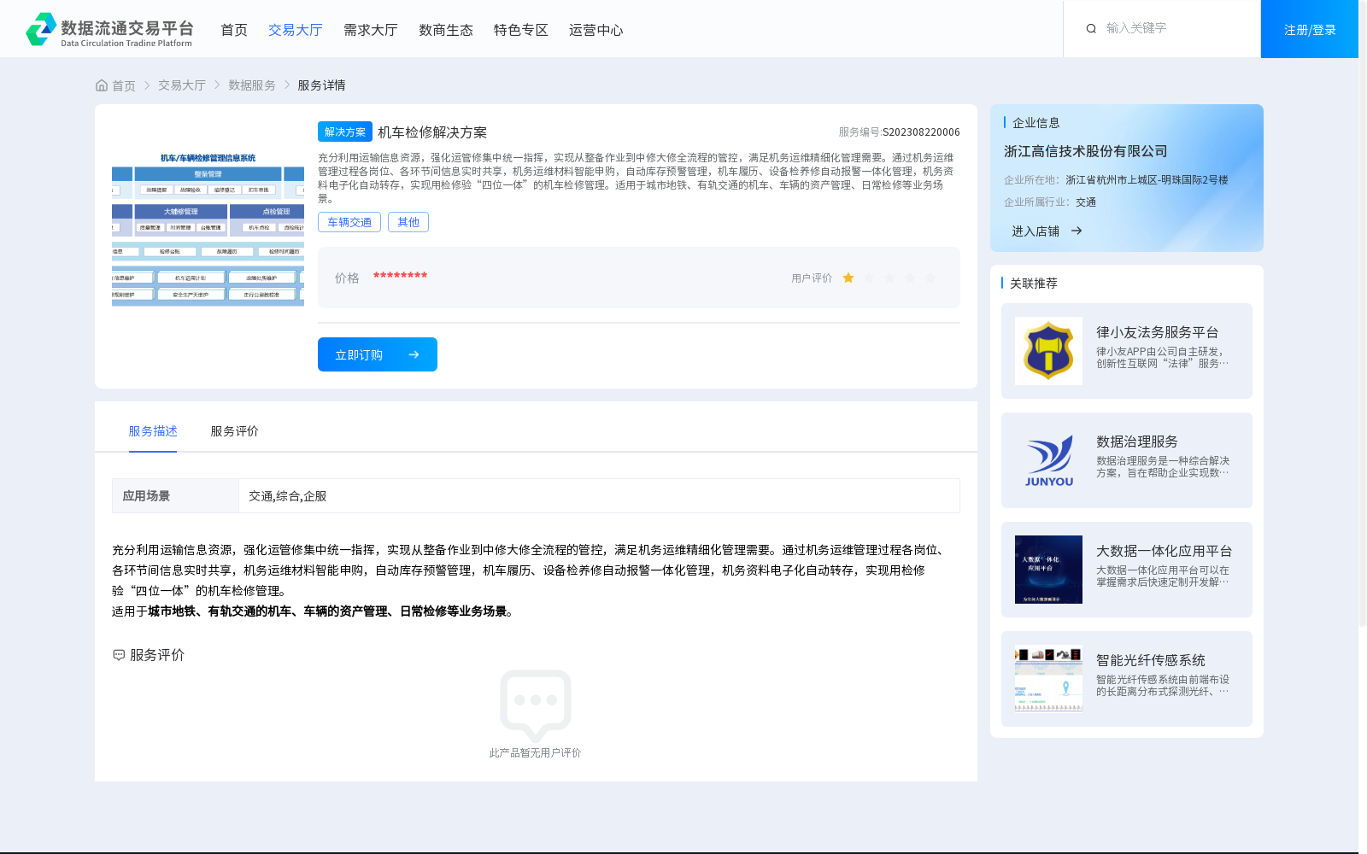
Task: Click the third rating star
Action: click(889, 278)
